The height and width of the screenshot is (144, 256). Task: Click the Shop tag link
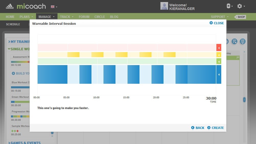point(240,17)
